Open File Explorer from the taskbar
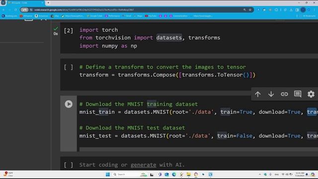Viewport: 318px width, 179px height. point(188,175)
